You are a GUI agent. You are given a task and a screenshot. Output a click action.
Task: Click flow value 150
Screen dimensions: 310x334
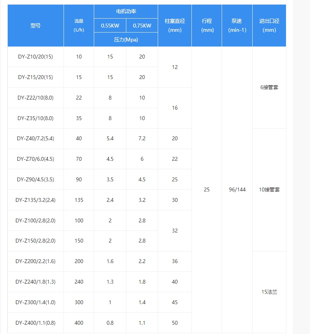(x=79, y=241)
